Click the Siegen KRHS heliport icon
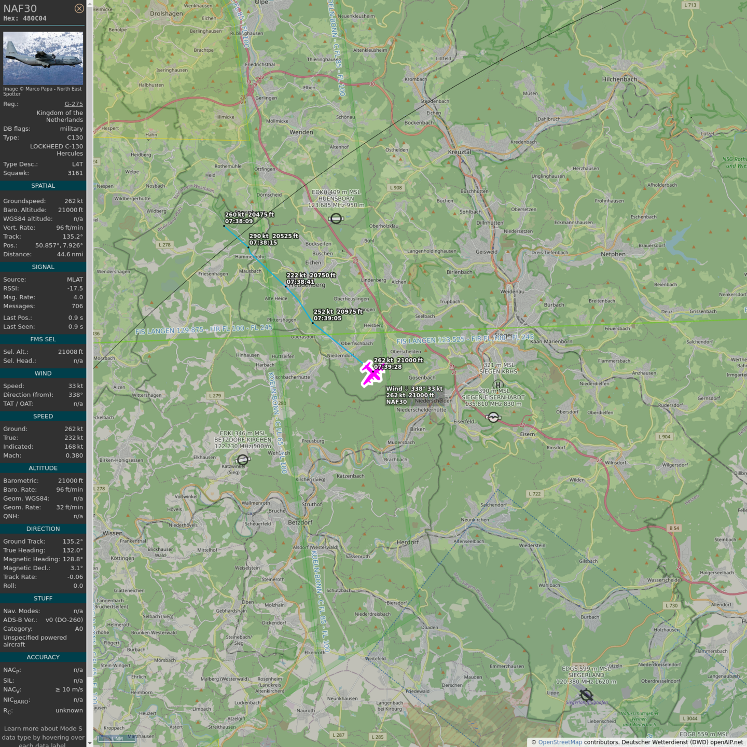Image resolution: width=747 pixels, height=747 pixels. point(498,385)
